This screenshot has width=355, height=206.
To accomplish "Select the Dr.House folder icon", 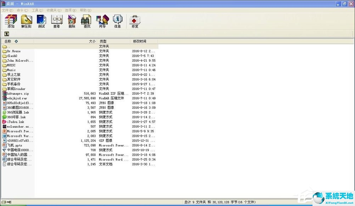I will coord(4,51).
